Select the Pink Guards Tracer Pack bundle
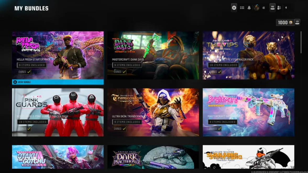The width and height of the screenshot is (308, 173). click(58, 112)
